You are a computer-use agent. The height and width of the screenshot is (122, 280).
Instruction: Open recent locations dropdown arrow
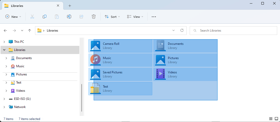tap(22, 31)
